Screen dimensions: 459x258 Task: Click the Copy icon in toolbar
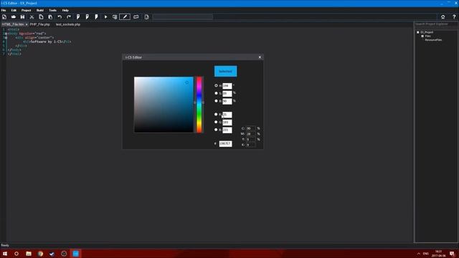tap(41, 17)
